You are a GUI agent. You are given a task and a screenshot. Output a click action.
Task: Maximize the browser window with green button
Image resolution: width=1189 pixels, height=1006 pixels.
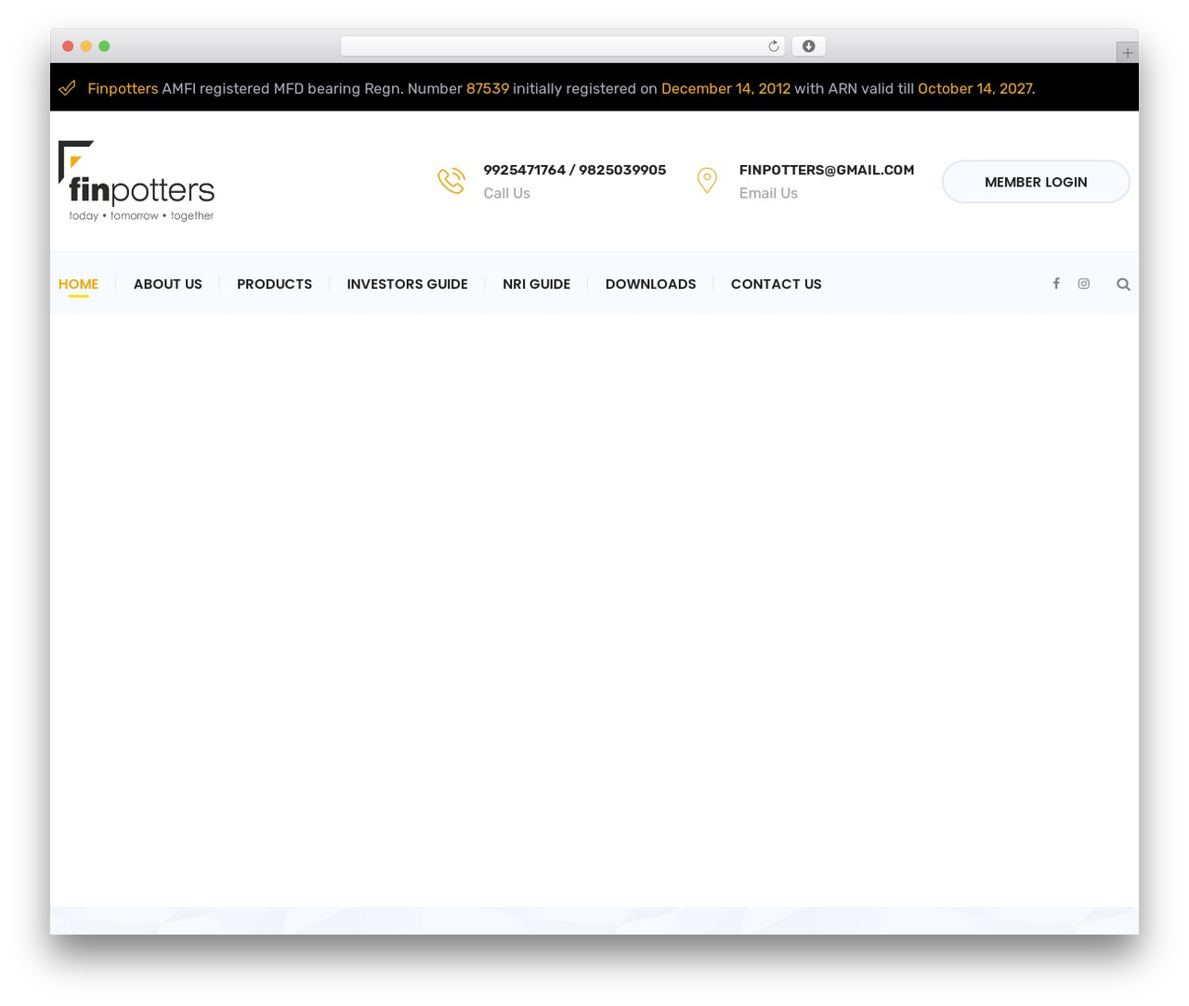pyautogui.click(x=104, y=46)
